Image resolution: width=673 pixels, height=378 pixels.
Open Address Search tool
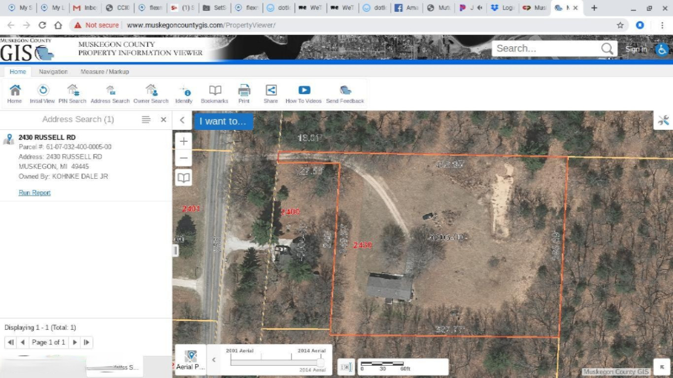[110, 94]
